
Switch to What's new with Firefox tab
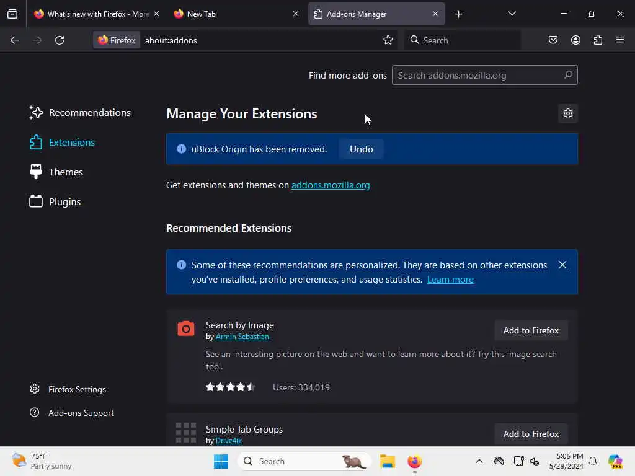[96, 14]
